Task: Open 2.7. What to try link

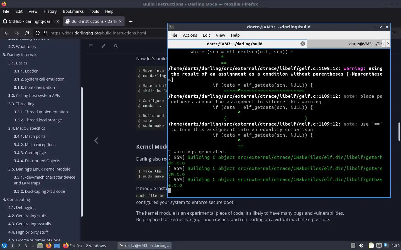Action: click(x=22, y=47)
